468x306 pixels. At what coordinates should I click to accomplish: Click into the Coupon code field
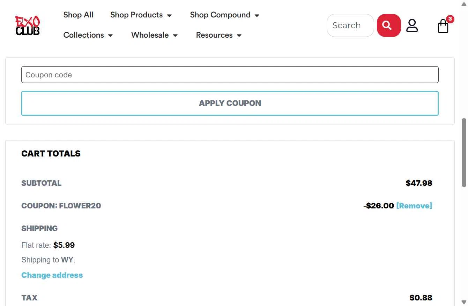(x=230, y=75)
